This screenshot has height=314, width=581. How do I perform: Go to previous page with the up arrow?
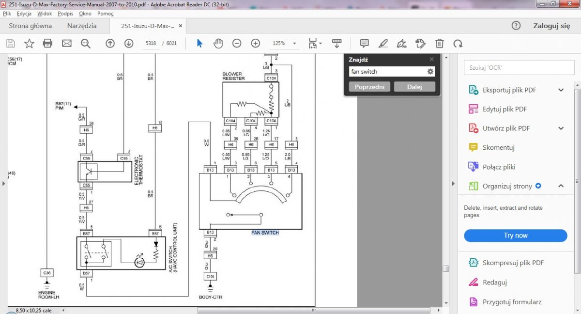(110, 44)
